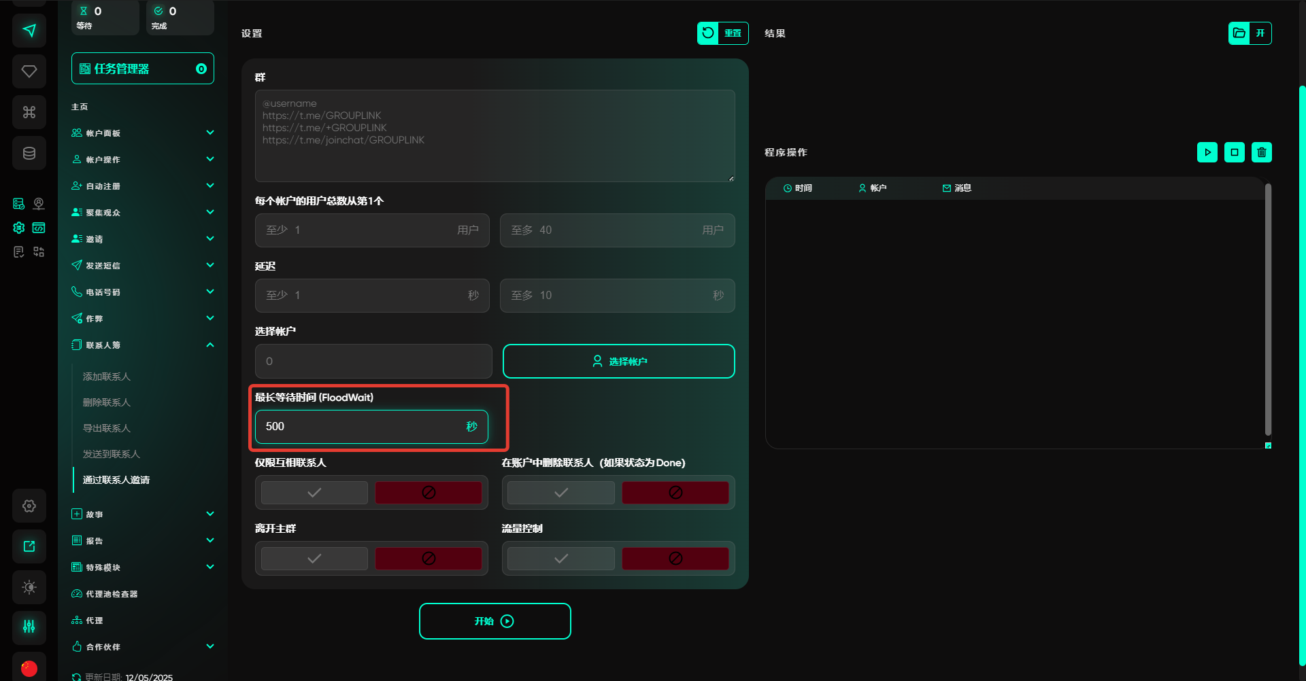The image size is (1306, 681).
Task: Disable 流量控制 with the red toggle
Action: coord(675,559)
